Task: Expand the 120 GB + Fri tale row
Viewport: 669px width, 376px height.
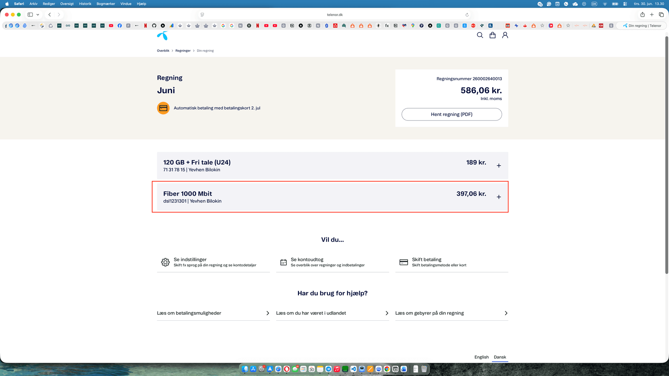Action: [332, 166]
